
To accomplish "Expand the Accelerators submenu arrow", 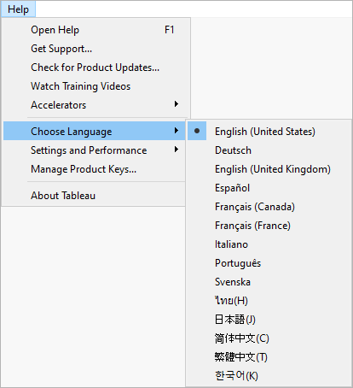I will (x=176, y=104).
